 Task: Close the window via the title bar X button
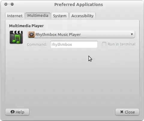coord(6,4)
